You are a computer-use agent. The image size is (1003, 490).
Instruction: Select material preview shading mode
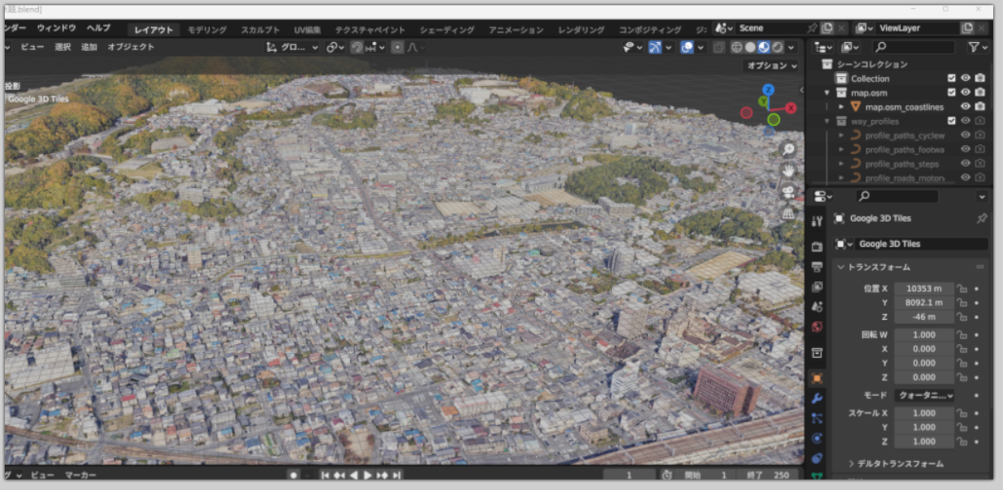tap(765, 47)
